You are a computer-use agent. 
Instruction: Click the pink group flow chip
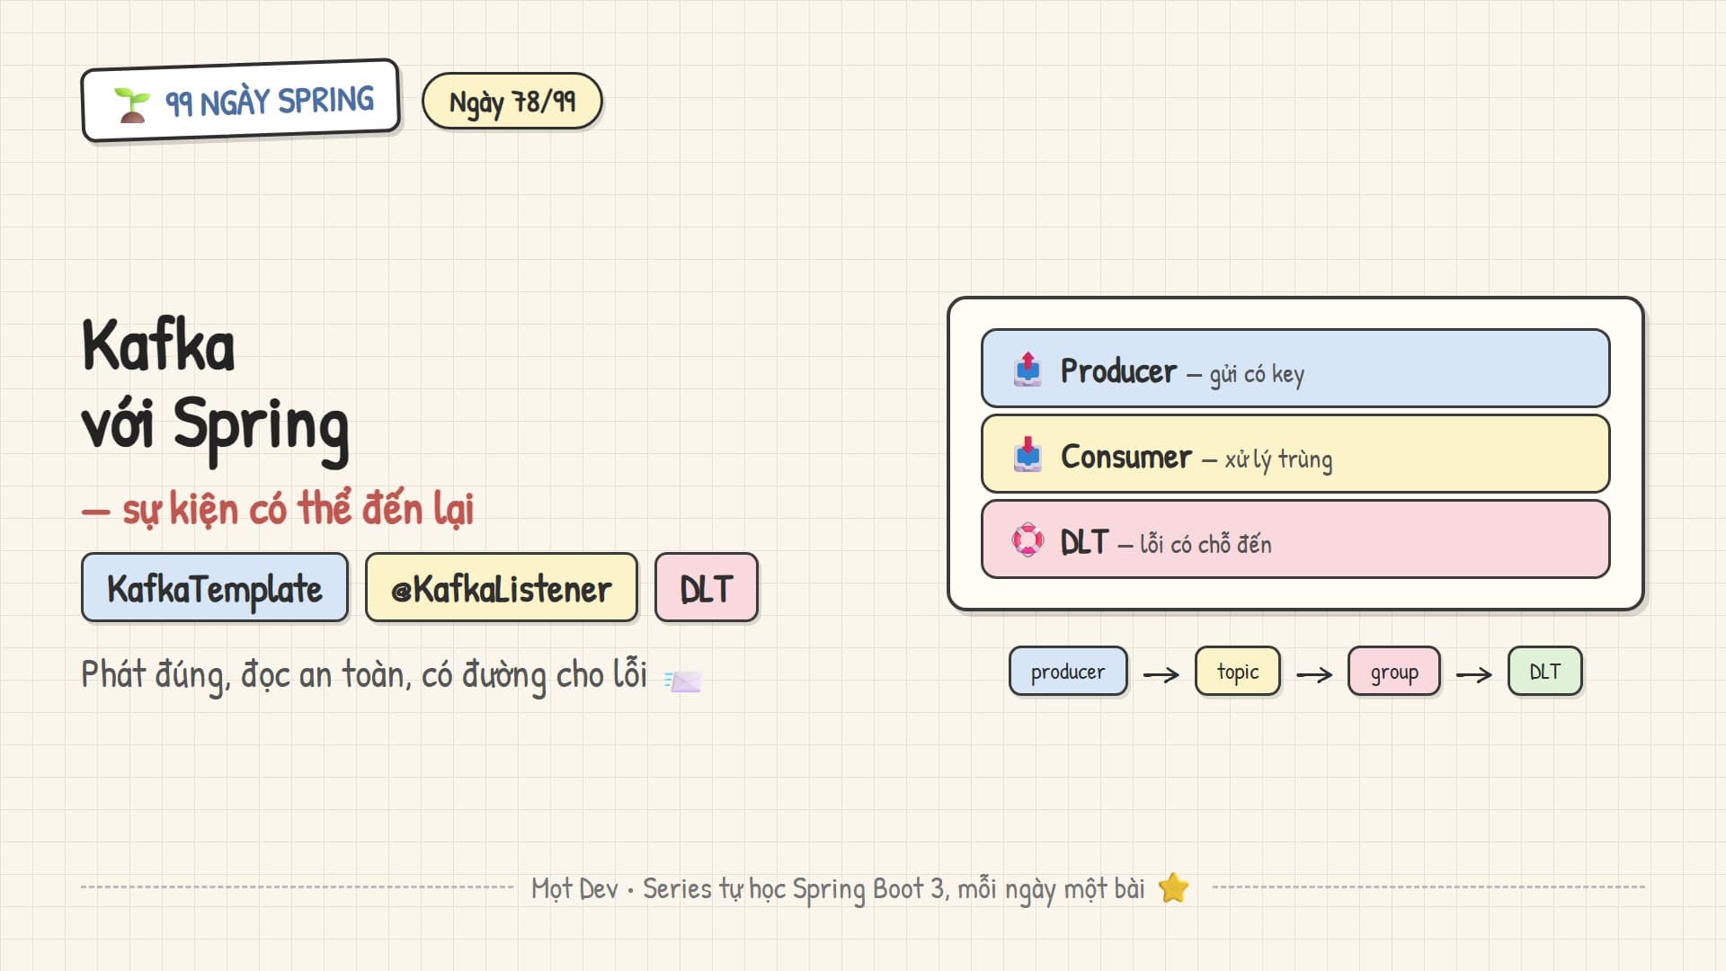(x=1394, y=672)
